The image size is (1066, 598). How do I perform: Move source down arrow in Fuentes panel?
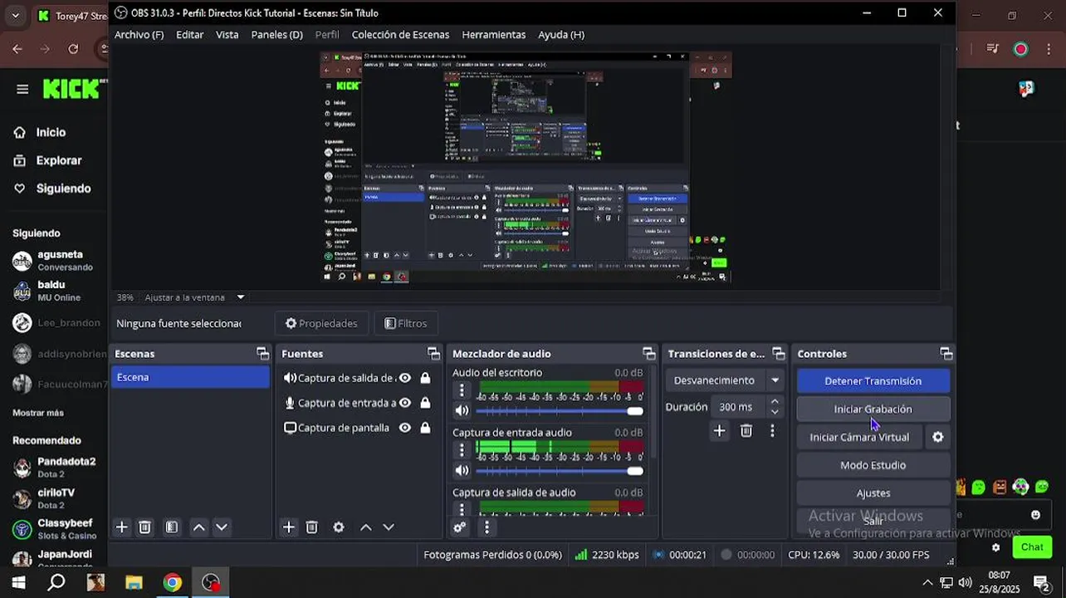coord(389,527)
